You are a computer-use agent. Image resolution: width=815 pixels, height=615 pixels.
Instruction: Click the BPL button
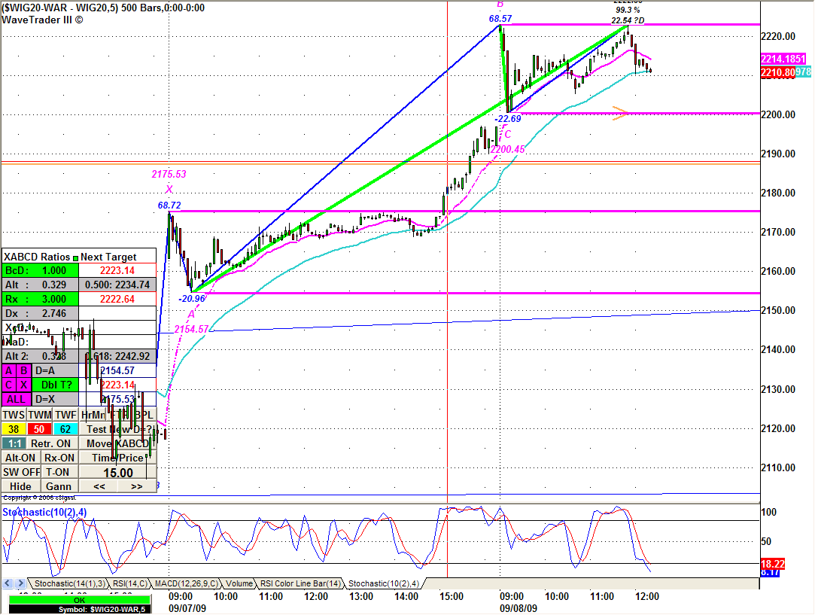[x=144, y=415]
